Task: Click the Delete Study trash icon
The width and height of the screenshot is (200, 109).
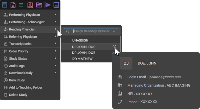Action: [6, 95]
